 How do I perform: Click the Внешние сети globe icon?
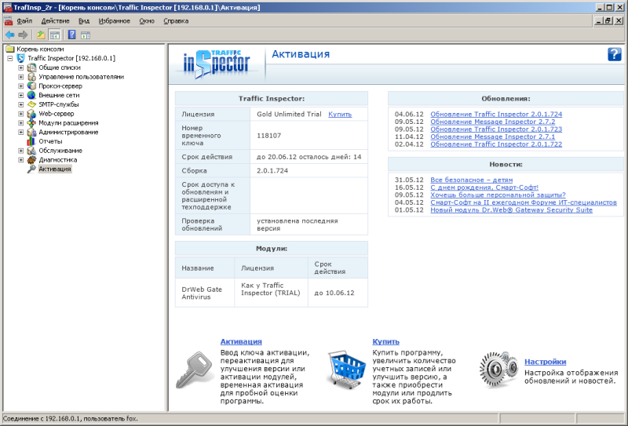[x=31, y=95]
